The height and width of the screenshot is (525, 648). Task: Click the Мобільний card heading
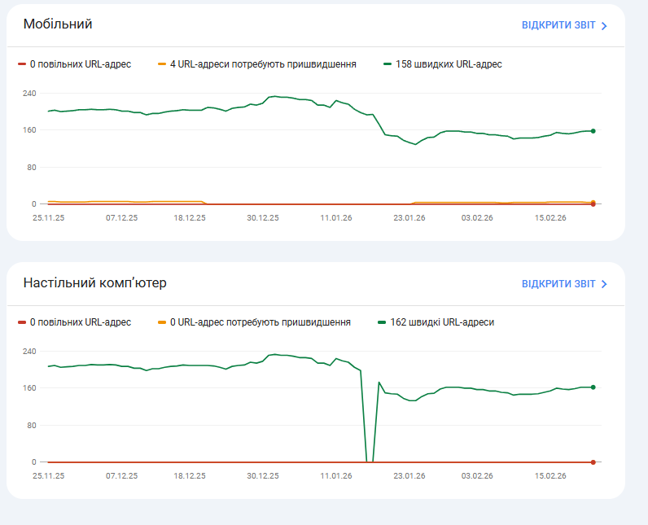coord(57,24)
